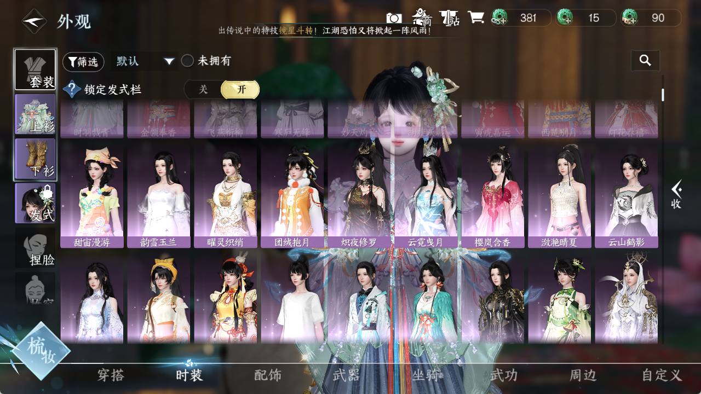Viewport: 701px width, 394px height.
Task: Select the 曜灵织绡 outfit
Action: pos(226,196)
